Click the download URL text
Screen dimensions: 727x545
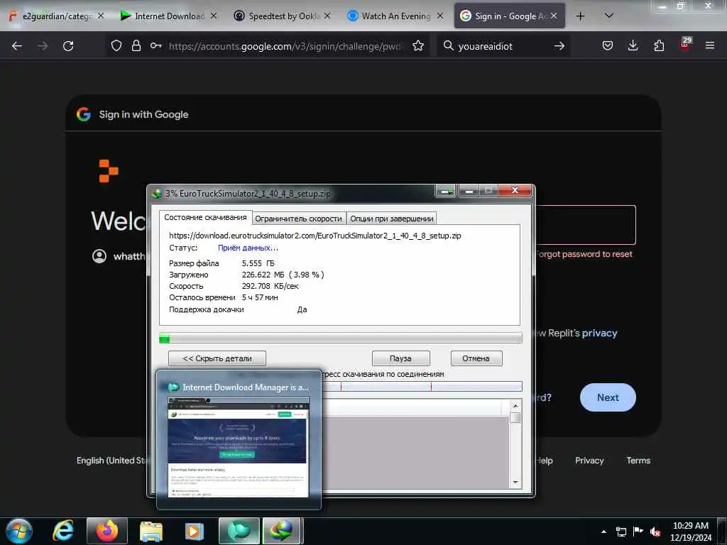pos(315,236)
